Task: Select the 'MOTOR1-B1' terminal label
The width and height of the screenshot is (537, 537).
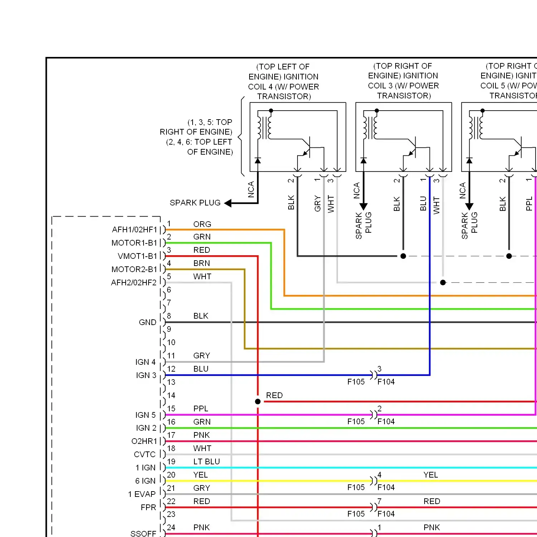Action: click(134, 243)
